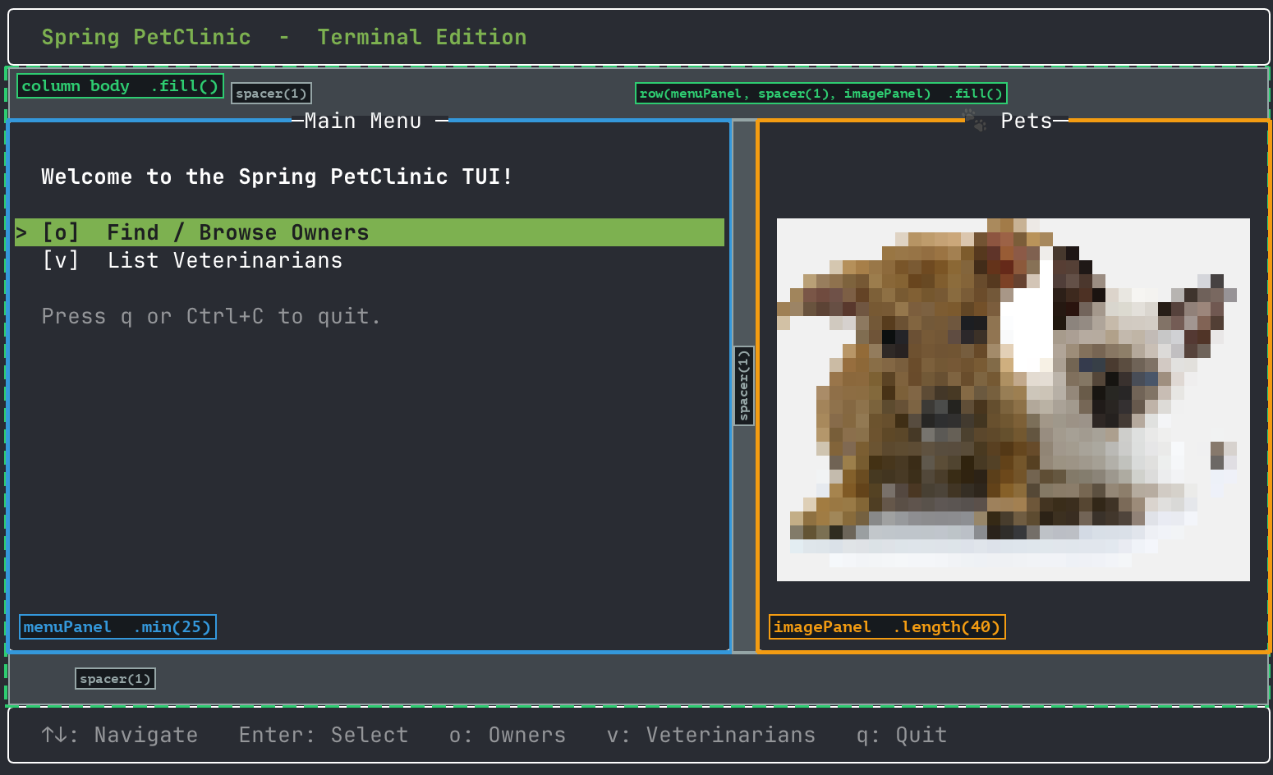Viewport: 1273px width, 775px height.
Task: Click the 'Welcome to the Spring PetClinic TUI!' text
Action: 278,177
